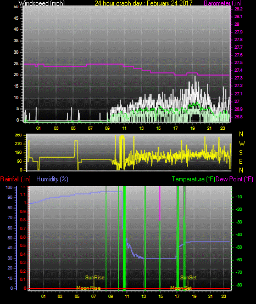Click the Windspeed (mph) axis label
This screenshot has width=256, height=304.
coord(42,3)
